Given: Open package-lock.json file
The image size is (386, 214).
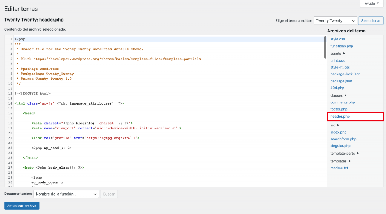Looking at the screenshot, I should pos(345,74).
